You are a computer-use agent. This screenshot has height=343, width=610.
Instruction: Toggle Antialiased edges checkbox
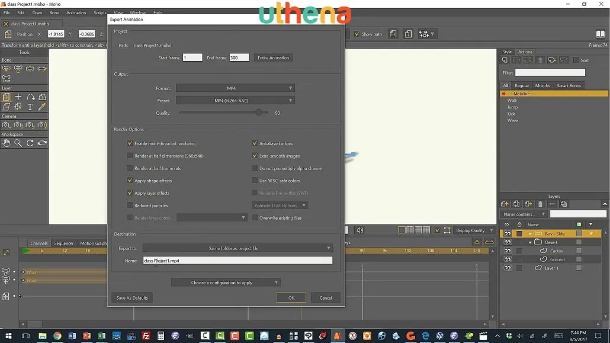[255, 143]
